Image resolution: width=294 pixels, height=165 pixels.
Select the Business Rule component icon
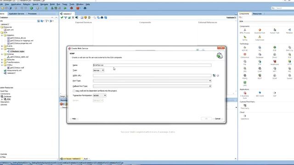pyautogui.click(x=260, y=30)
